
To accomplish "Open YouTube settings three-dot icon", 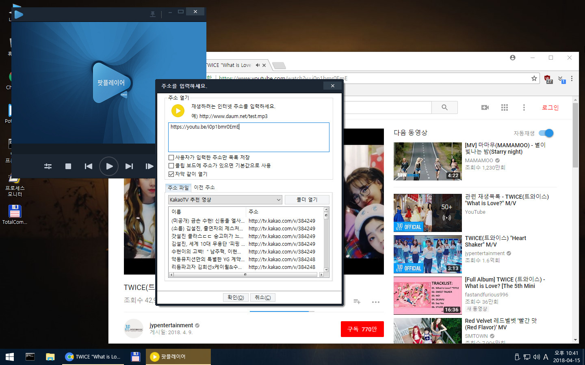I will pyautogui.click(x=524, y=107).
